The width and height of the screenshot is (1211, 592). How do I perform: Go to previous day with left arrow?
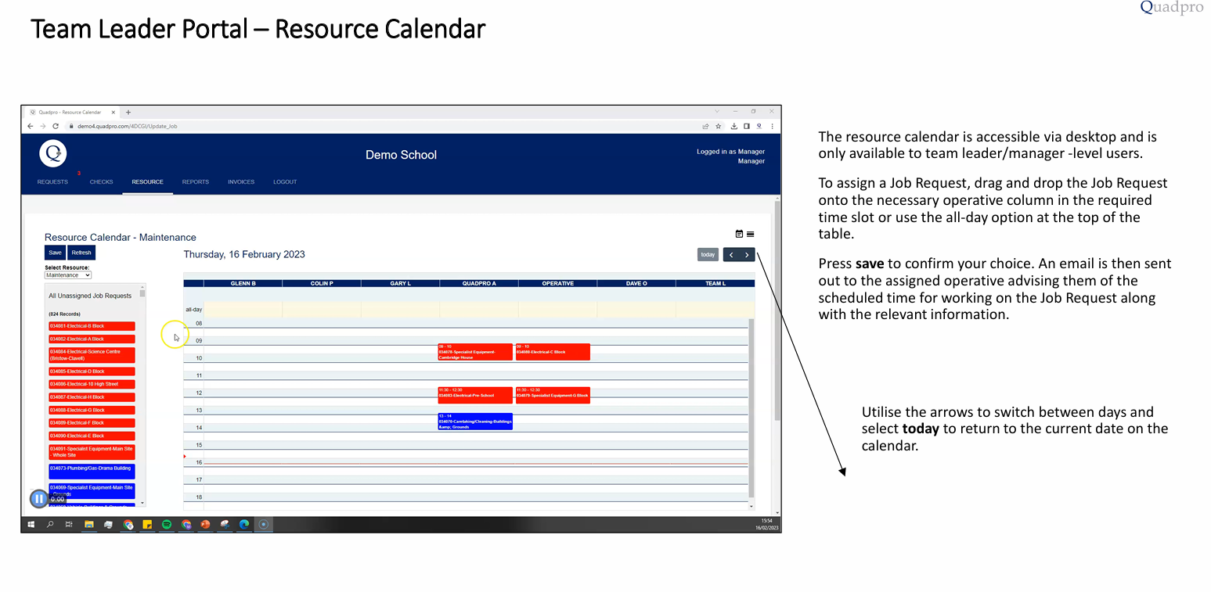click(731, 255)
